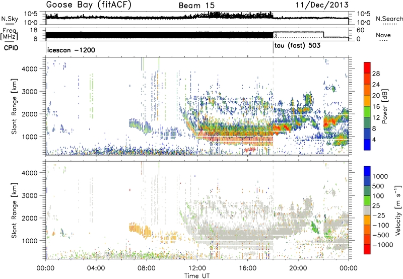The width and height of the screenshot is (403, 279).
Task: Click the "N.Sky" legend label
Action: (x=10, y=19)
